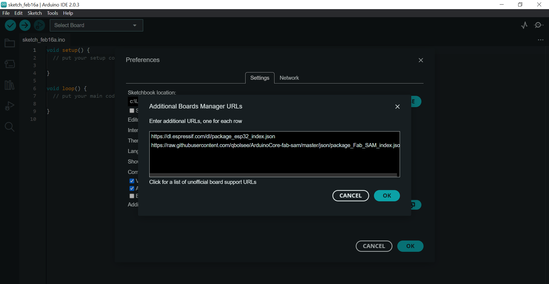
Task: Switch to the Network tab in Preferences
Action: [x=289, y=78]
